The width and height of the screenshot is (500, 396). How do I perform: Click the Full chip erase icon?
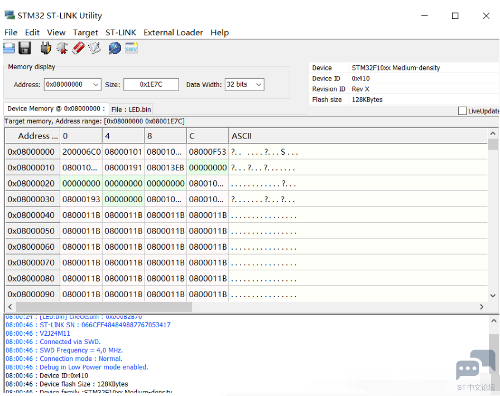point(78,48)
